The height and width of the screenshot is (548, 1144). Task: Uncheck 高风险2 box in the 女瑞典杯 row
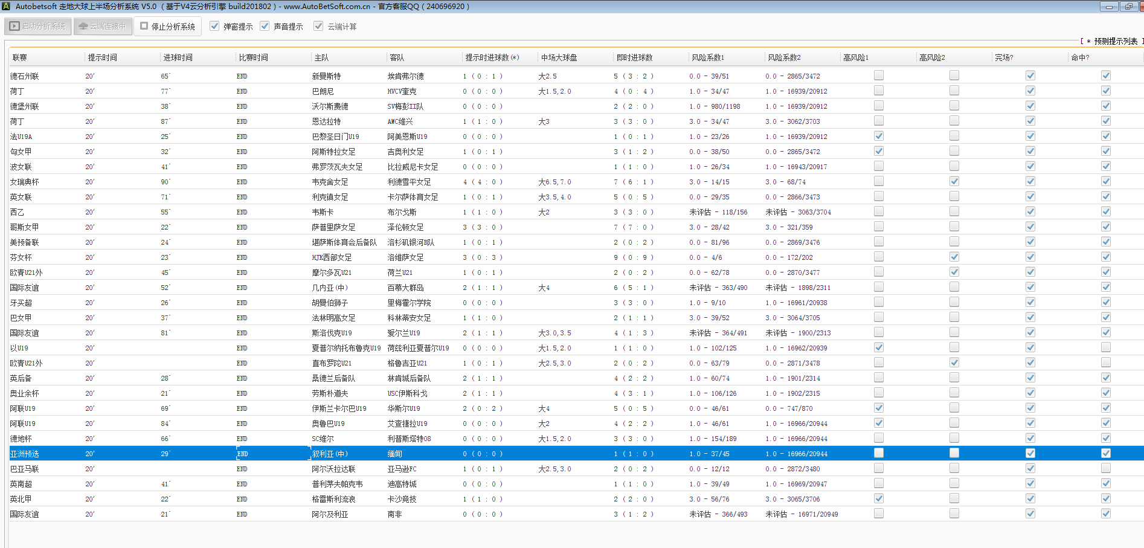point(954,181)
